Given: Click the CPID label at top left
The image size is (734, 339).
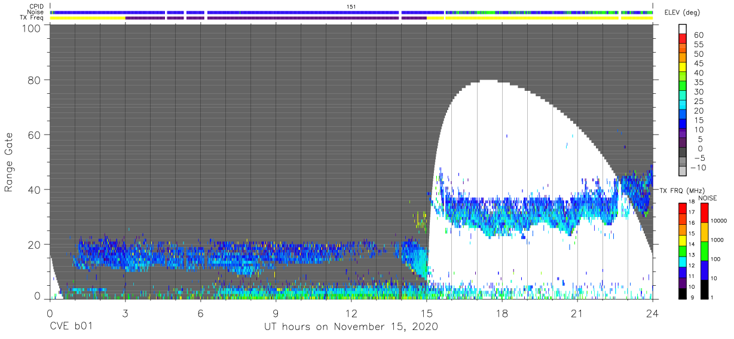Looking at the screenshot, I should tap(36, 7).
